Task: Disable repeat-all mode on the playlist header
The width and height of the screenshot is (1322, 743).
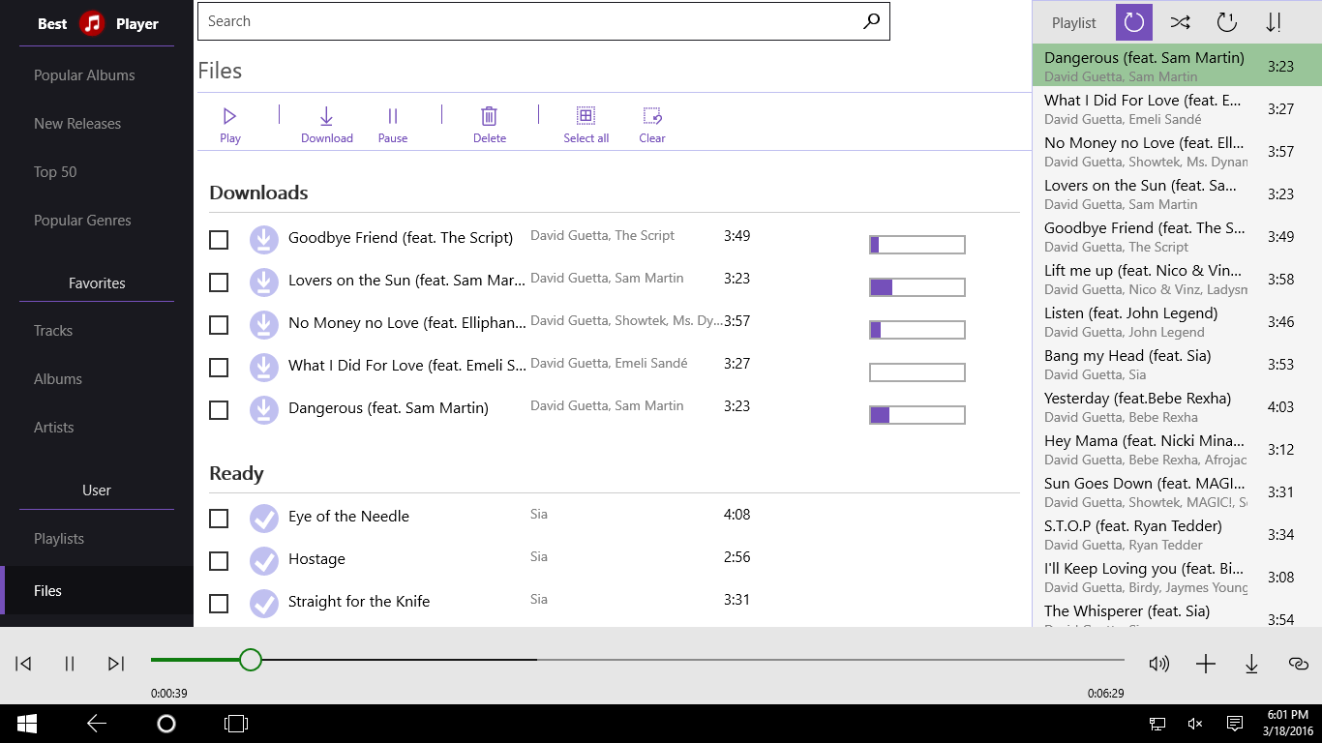Action: click(1133, 21)
